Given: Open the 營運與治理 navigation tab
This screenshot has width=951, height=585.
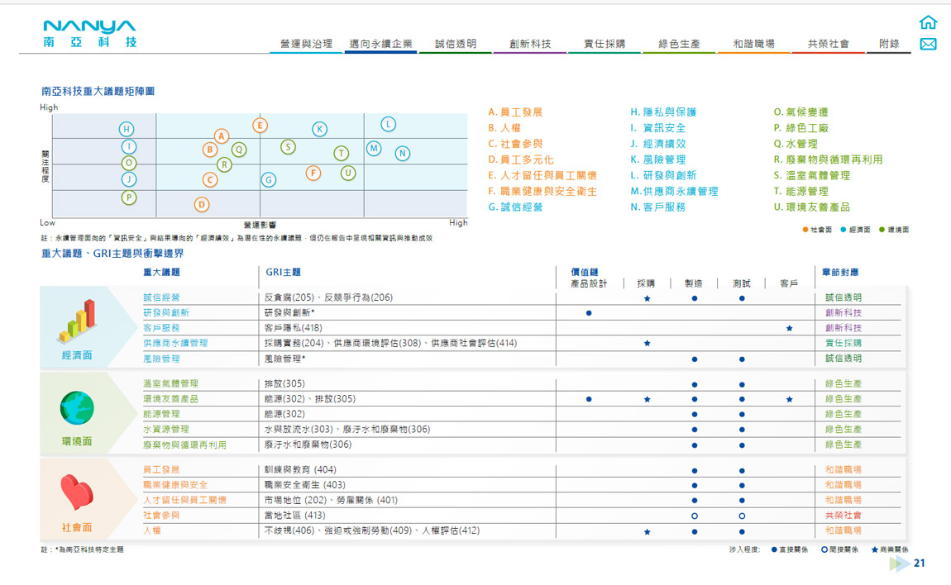Looking at the screenshot, I should 306,44.
